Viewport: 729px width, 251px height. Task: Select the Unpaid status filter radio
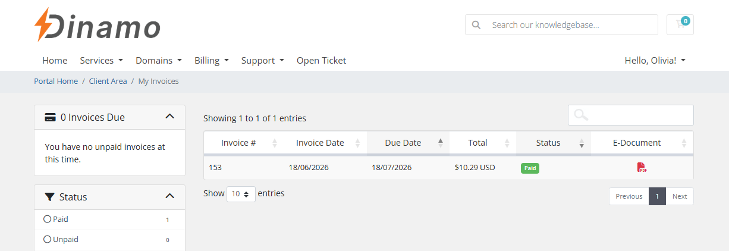pos(48,239)
